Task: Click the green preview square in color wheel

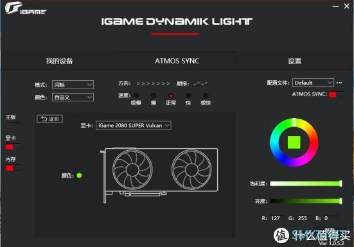Action: tap(294, 142)
